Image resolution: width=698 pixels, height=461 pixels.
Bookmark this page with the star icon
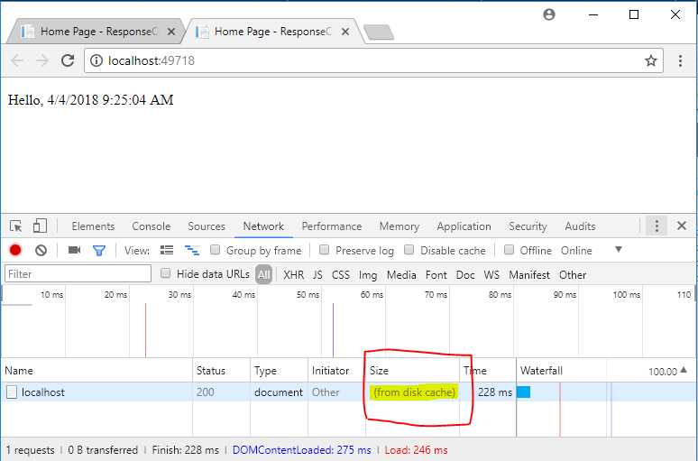tap(651, 60)
